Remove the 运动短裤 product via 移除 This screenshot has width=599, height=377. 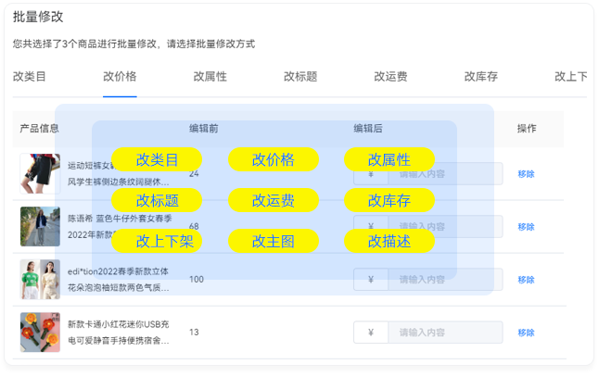[526, 174]
